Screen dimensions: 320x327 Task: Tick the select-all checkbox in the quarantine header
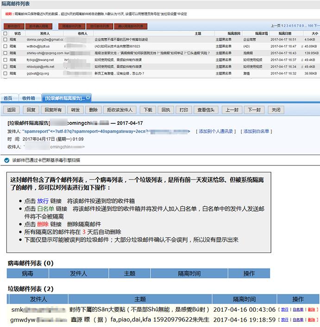pyautogui.click(x=6, y=33)
